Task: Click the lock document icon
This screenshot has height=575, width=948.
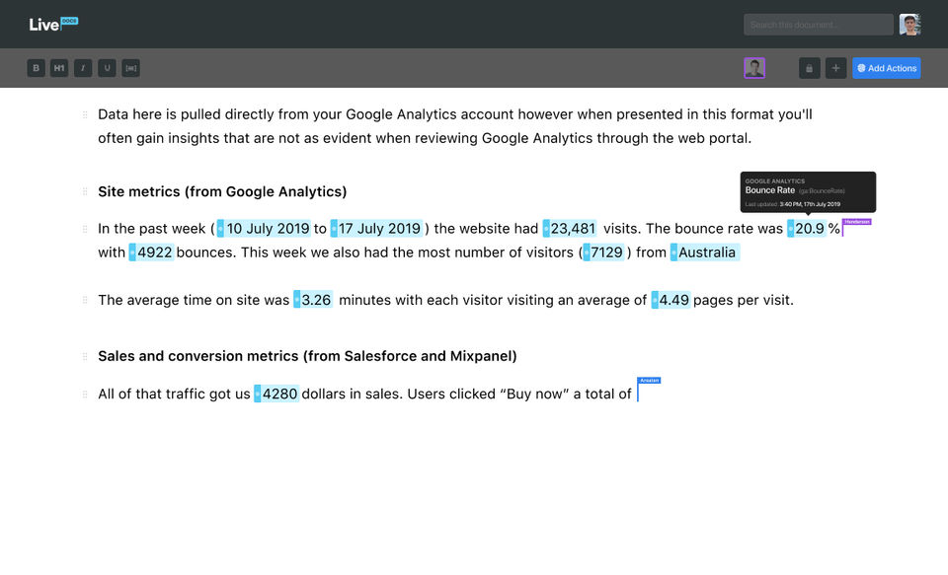Action: click(810, 68)
